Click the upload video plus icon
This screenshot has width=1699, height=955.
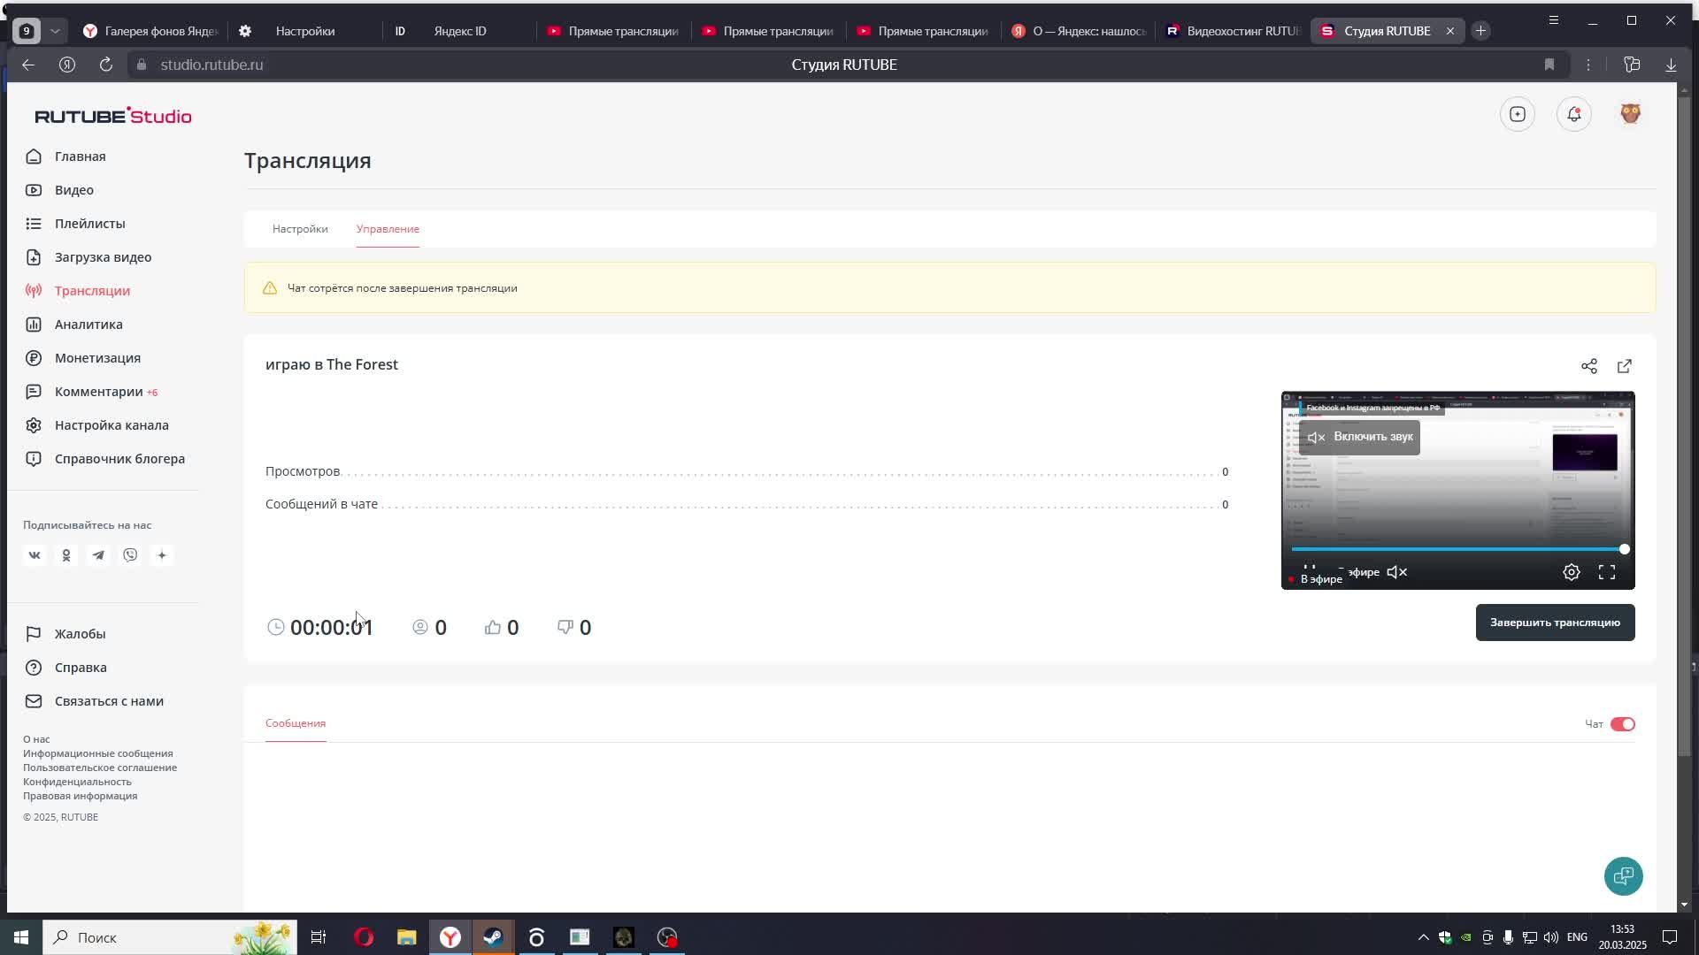(x=1517, y=114)
